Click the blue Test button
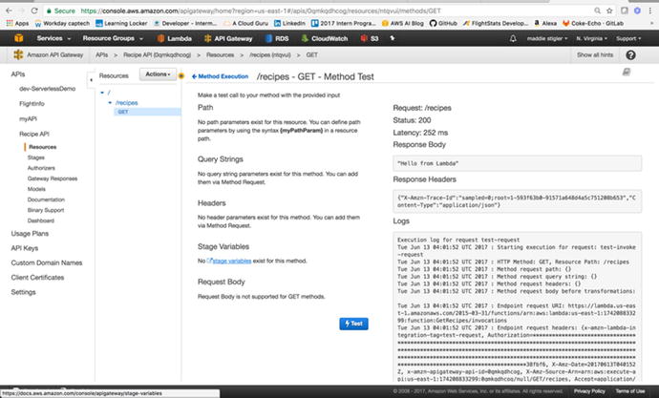Viewport: 659px width, 398px height. [352, 324]
